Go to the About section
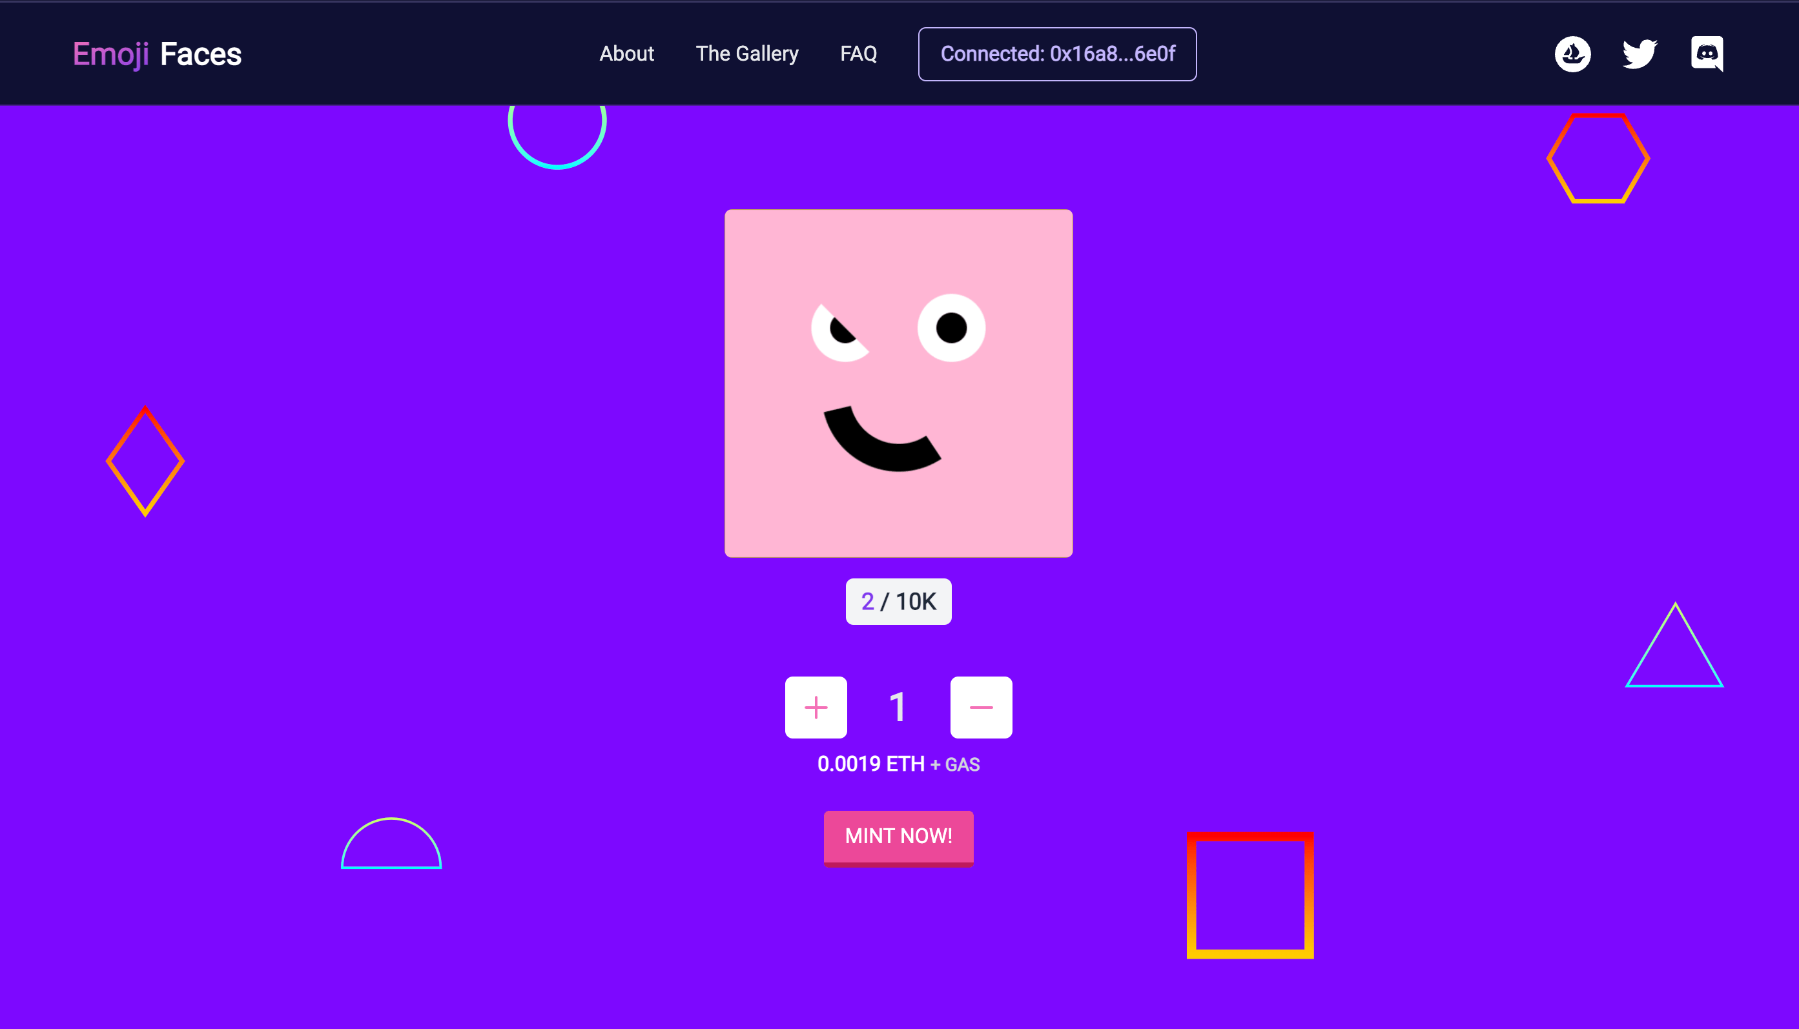 (626, 54)
